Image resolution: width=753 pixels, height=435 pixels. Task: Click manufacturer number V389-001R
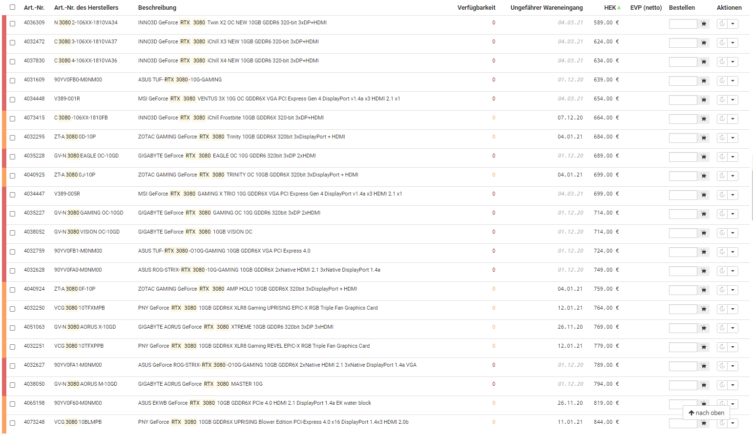(67, 99)
